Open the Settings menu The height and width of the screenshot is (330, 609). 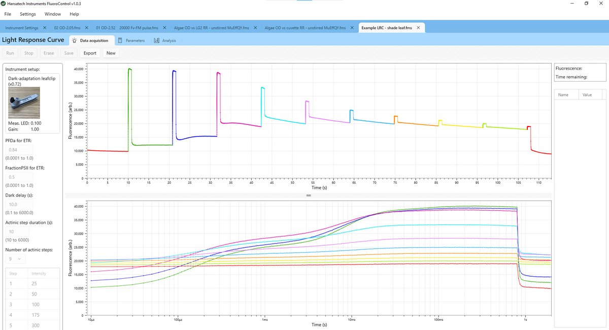[x=27, y=14]
